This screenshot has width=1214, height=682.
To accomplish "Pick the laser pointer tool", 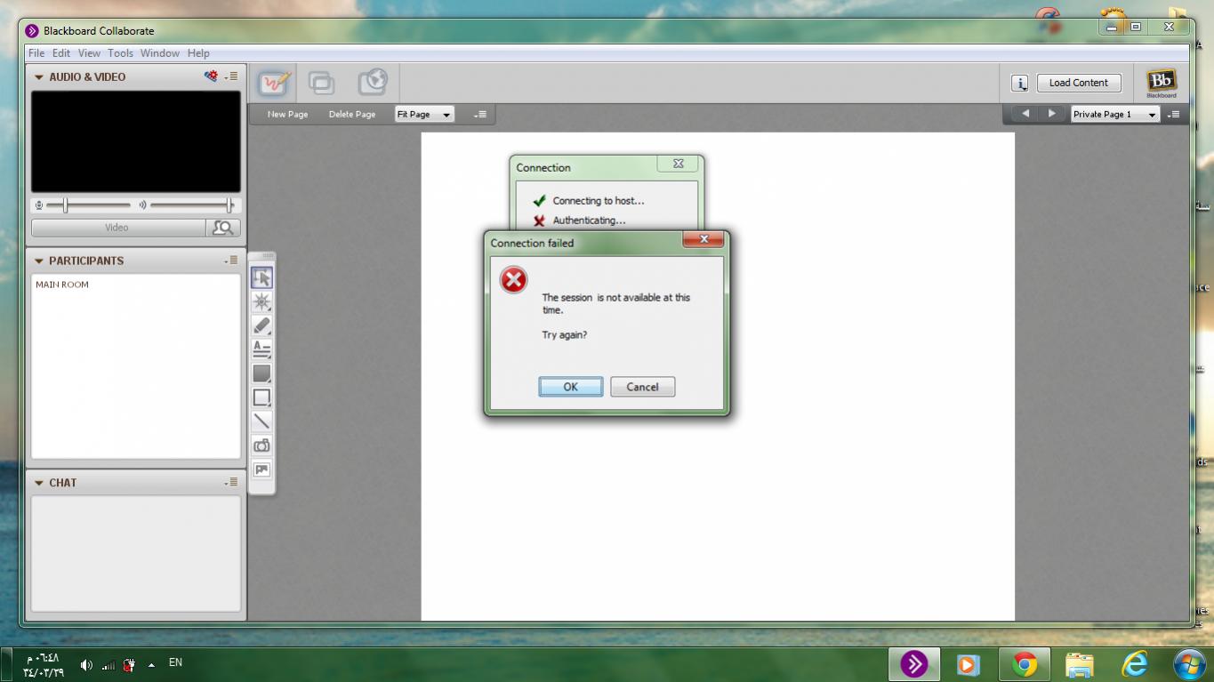I will [261, 301].
